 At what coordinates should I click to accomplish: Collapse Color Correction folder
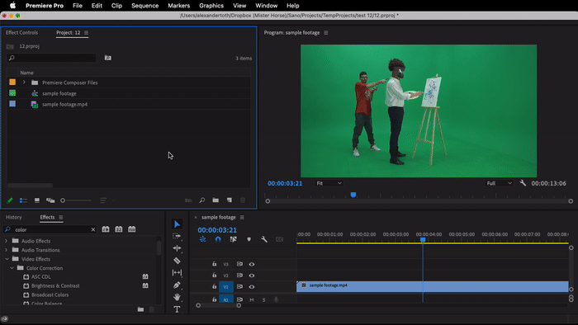[x=12, y=268]
